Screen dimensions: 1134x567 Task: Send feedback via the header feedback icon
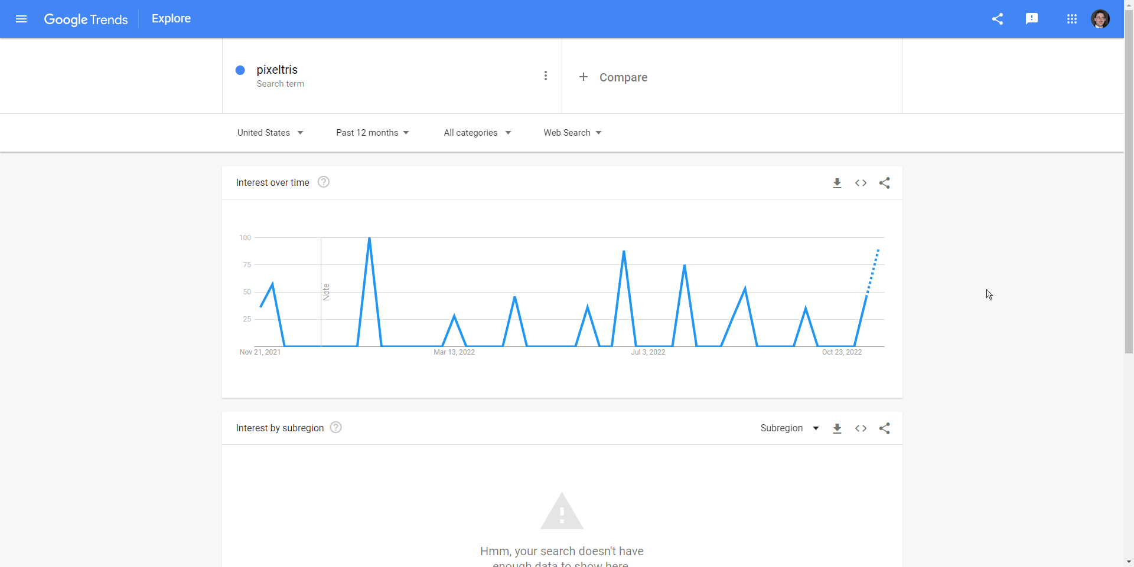pos(1032,19)
